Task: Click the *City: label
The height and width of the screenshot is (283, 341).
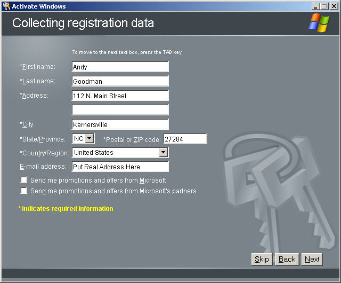Action: (27, 124)
